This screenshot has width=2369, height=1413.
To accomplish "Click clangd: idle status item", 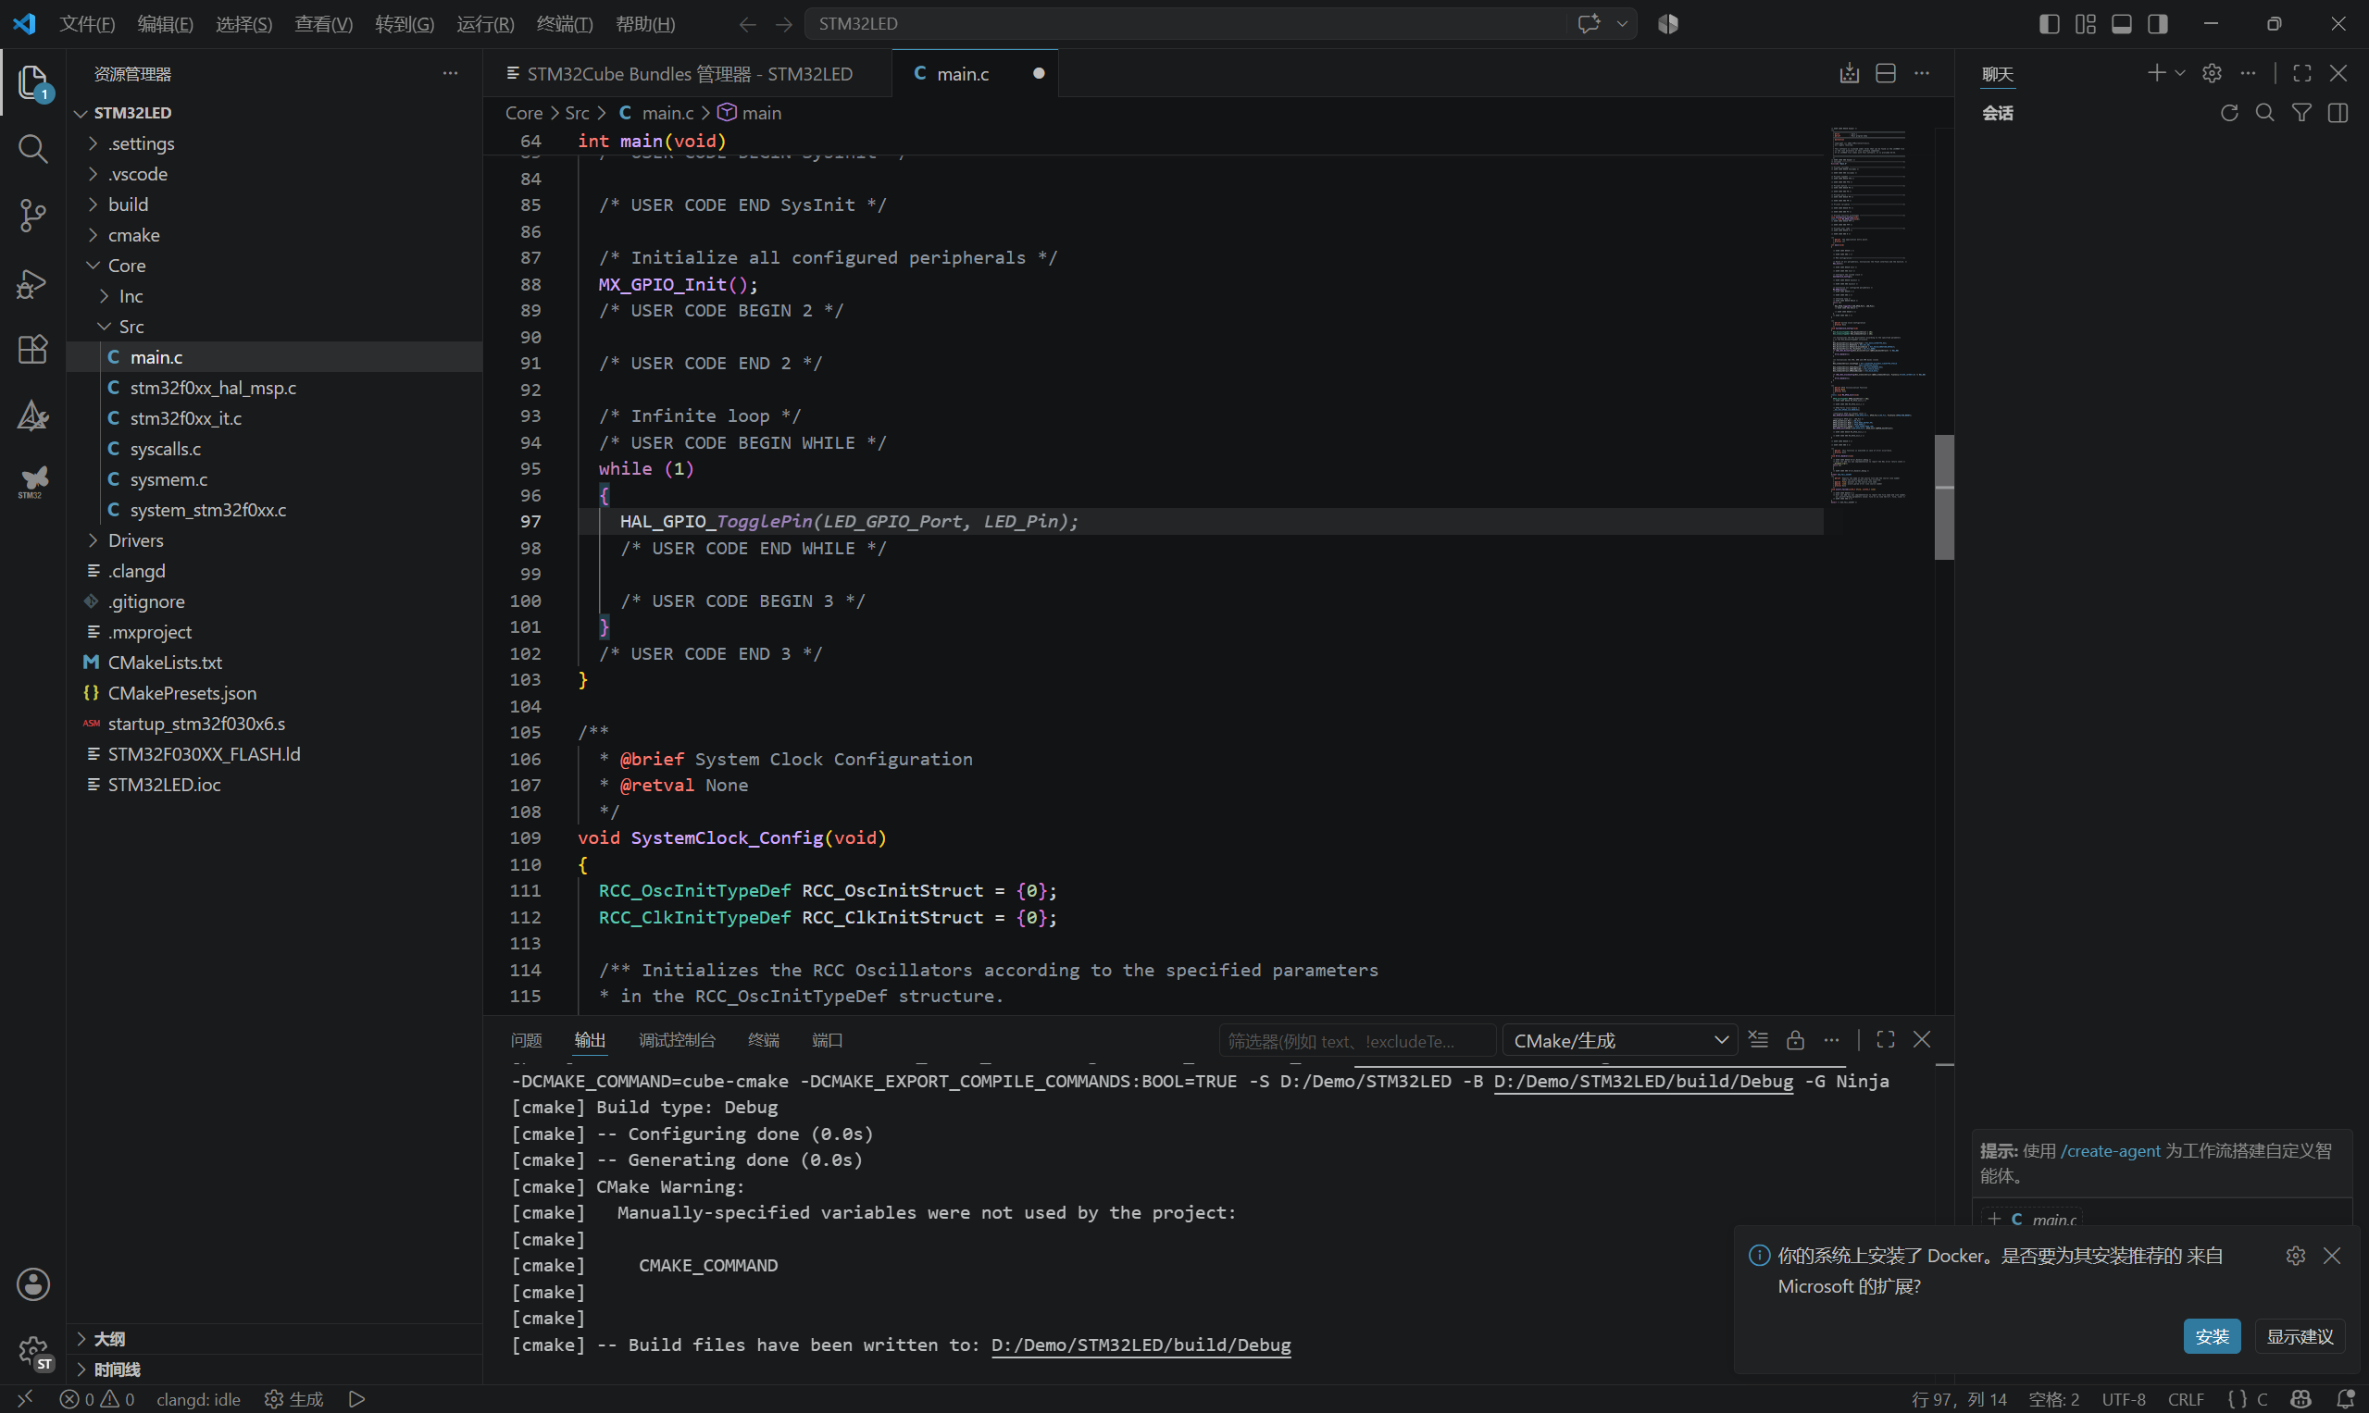I will click(x=198, y=1399).
